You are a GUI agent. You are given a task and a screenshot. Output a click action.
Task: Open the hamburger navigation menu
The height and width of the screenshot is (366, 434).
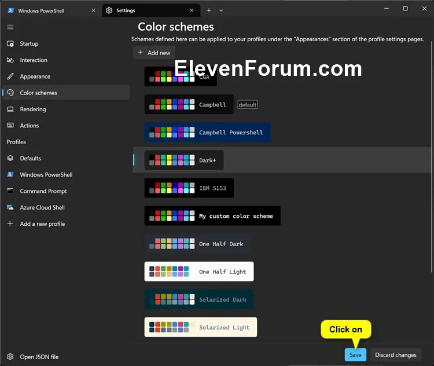point(10,27)
